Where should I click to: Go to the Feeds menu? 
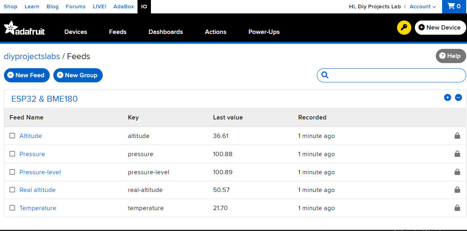click(x=118, y=32)
